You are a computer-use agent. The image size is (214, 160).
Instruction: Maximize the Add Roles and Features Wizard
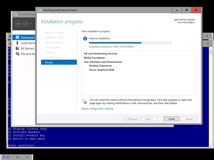point(186,10)
